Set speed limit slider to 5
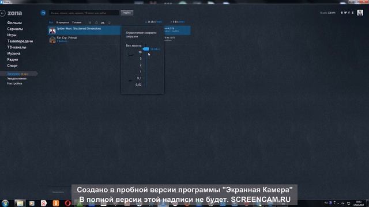 point(141,59)
